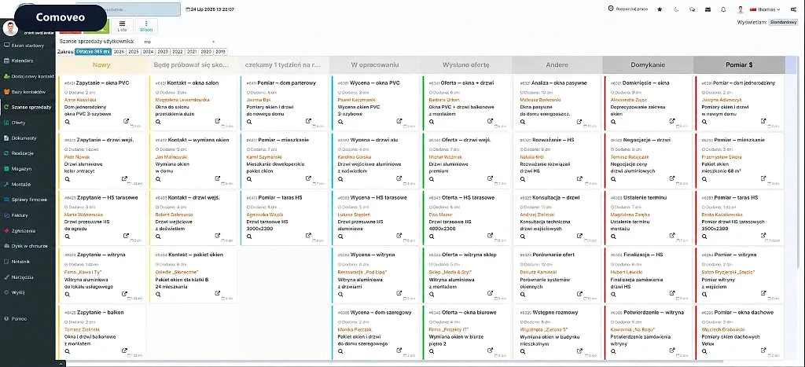805x367 pixels.
Task: Open external link icon on Wycena – okna PVC card
Action: [x=399, y=121]
